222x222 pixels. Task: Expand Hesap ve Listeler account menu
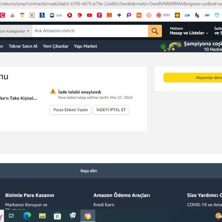(x=189, y=31)
